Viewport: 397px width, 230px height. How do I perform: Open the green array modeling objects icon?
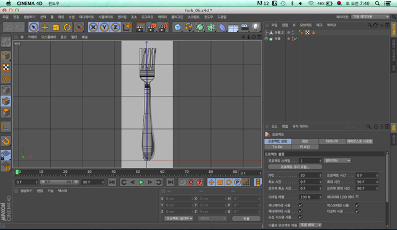[x=211, y=27]
